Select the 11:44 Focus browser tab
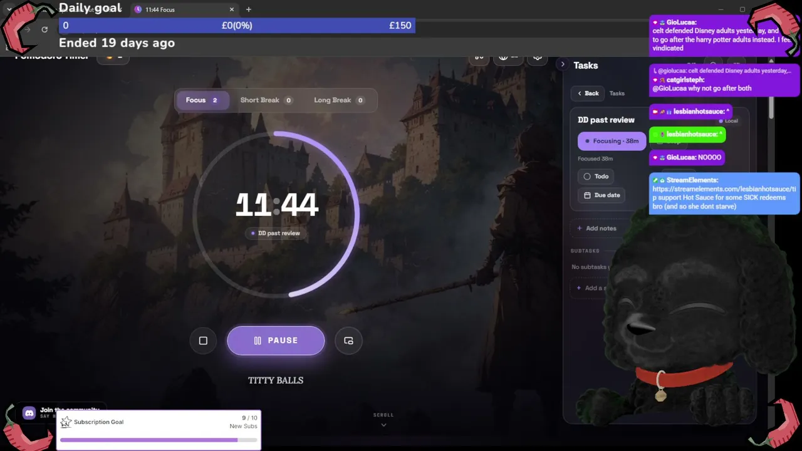The height and width of the screenshot is (451, 802). pos(185,9)
